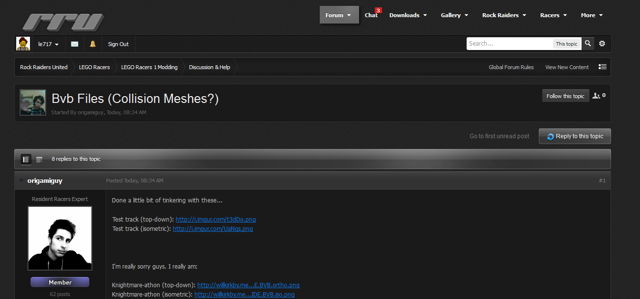Click topic starter's small avatar thumbnail

point(33,102)
